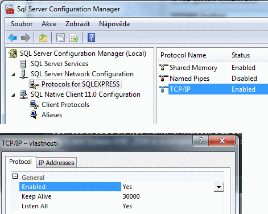
Task: Click the SQL Server Configuration Manager (Local) root icon
Action: point(13,53)
